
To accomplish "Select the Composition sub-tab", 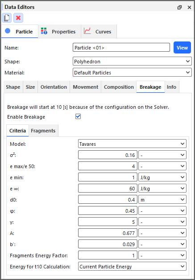I will click(x=119, y=87).
